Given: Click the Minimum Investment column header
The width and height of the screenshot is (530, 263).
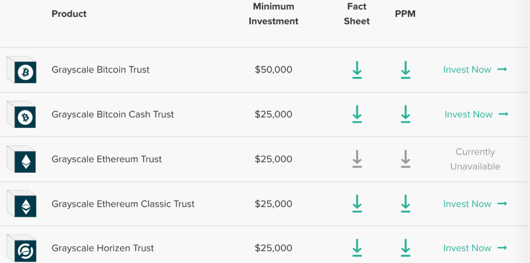Looking at the screenshot, I should pyautogui.click(x=273, y=14).
